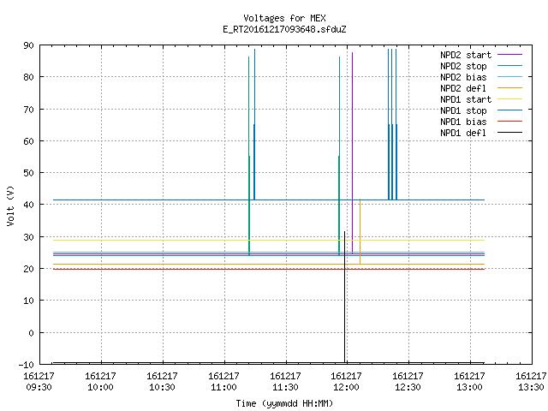Click the orange NPD2 defl legend line
Image resolution: width=548 pixels, height=411 pixels.
(x=509, y=88)
